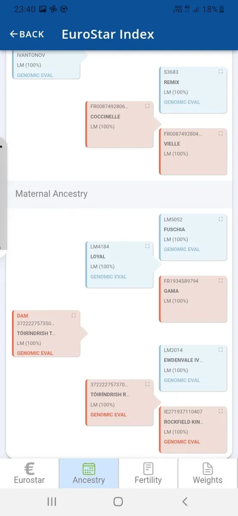Open GENOMIC EVAL link on IVANTONOV card
Screen dimensions: 238x516
[x=35, y=75]
